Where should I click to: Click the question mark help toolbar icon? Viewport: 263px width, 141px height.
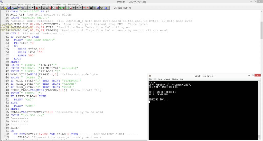click(101, 8)
